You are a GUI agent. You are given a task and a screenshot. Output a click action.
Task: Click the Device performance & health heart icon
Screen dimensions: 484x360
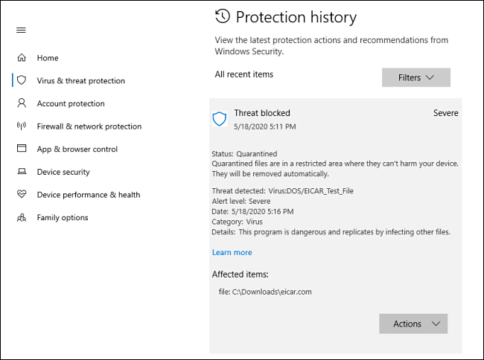pos(22,195)
